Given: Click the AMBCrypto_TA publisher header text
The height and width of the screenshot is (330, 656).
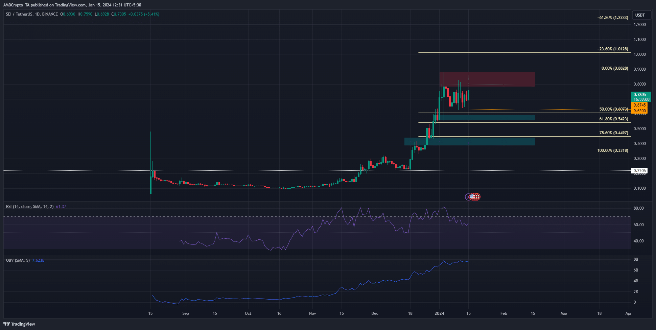Looking at the screenshot, I should (72, 5).
